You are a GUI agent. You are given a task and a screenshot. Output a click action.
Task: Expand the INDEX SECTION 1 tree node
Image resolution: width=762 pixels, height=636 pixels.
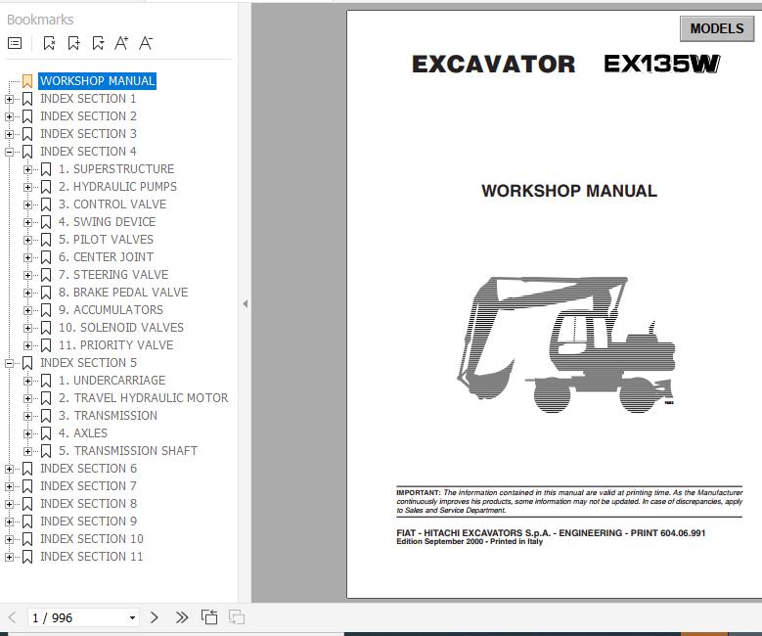tap(10, 99)
